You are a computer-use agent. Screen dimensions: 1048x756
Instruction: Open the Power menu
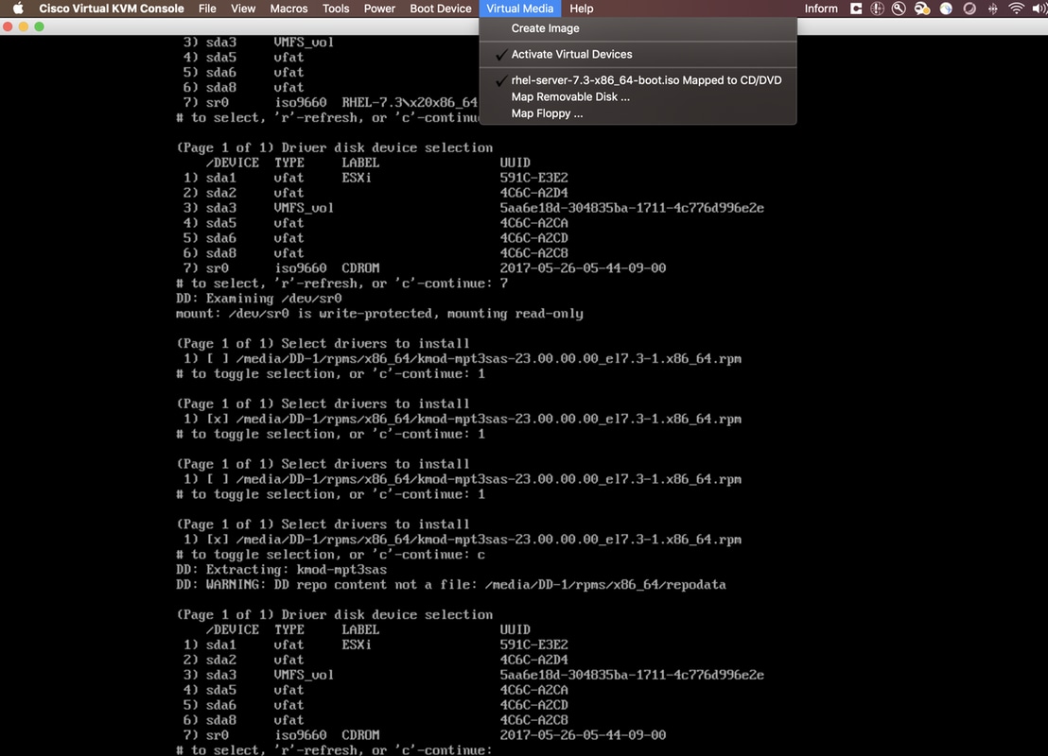[379, 9]
